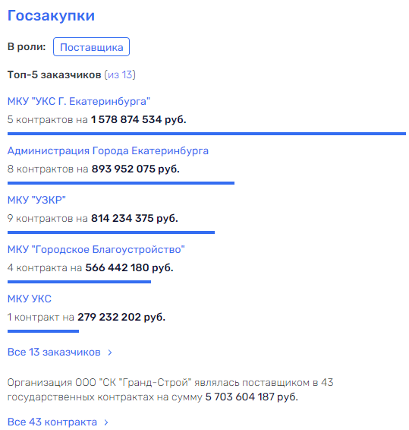Click the bar under 893 952 075 руб.

121,183
